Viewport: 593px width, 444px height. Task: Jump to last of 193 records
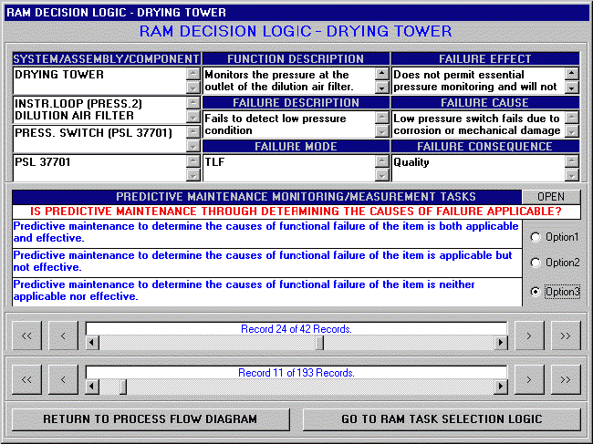566,379
